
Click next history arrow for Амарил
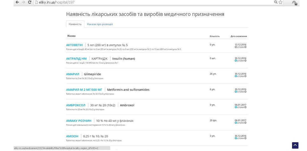[245, 76]
